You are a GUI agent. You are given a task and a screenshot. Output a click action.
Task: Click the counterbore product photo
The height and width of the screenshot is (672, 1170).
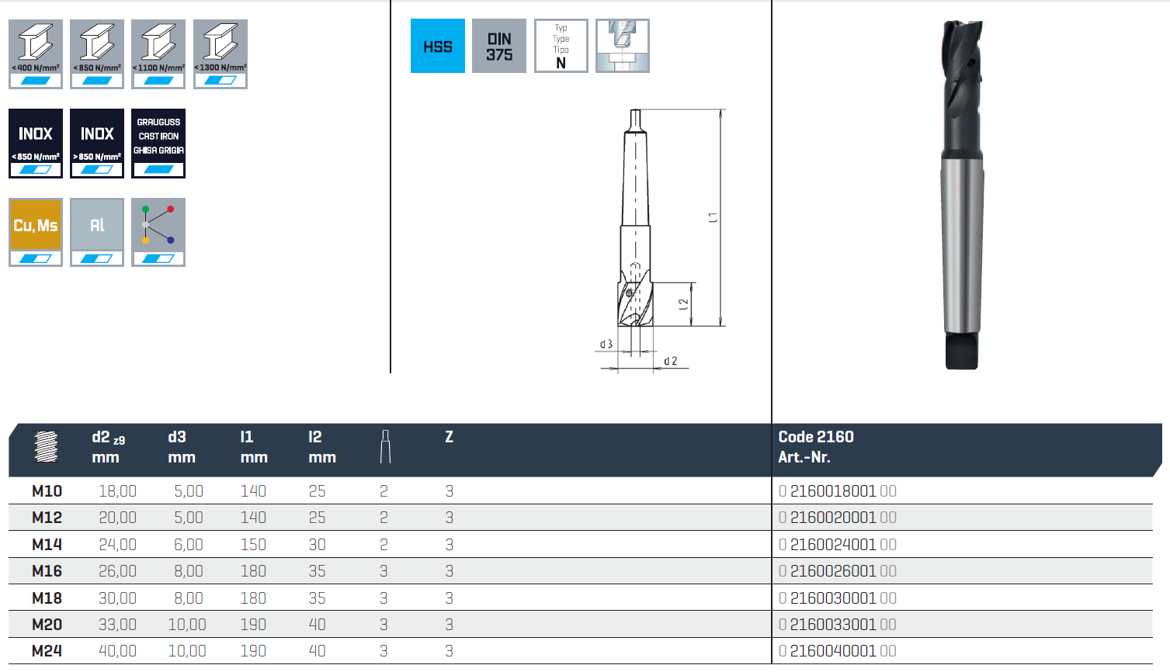[962, 194]
